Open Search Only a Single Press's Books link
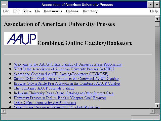 click(x=66, y=79)
